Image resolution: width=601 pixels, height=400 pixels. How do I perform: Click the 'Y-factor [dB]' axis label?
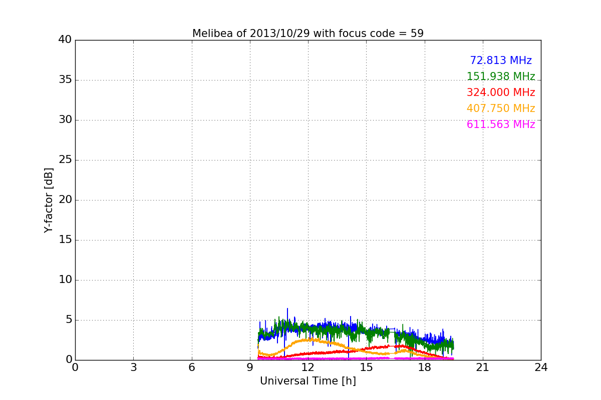[x=49, y=200]
